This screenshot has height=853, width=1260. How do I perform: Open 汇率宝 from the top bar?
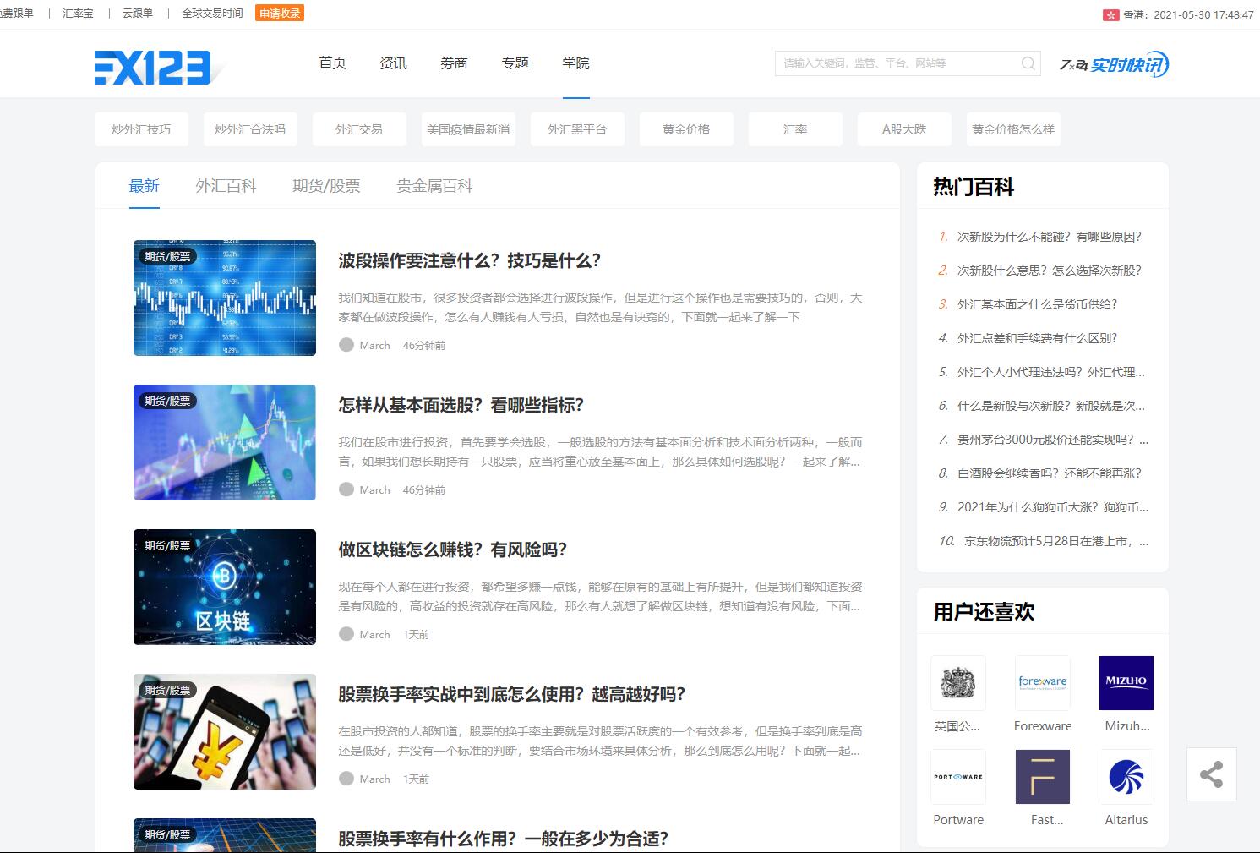click(78, 13)
